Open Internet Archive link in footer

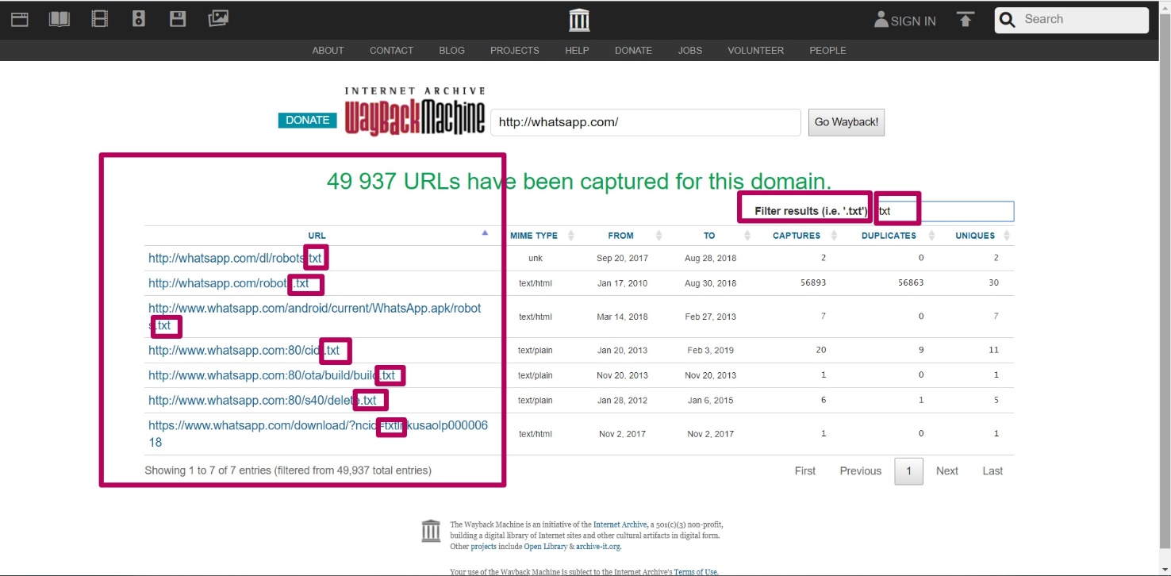tap(620, 524)
